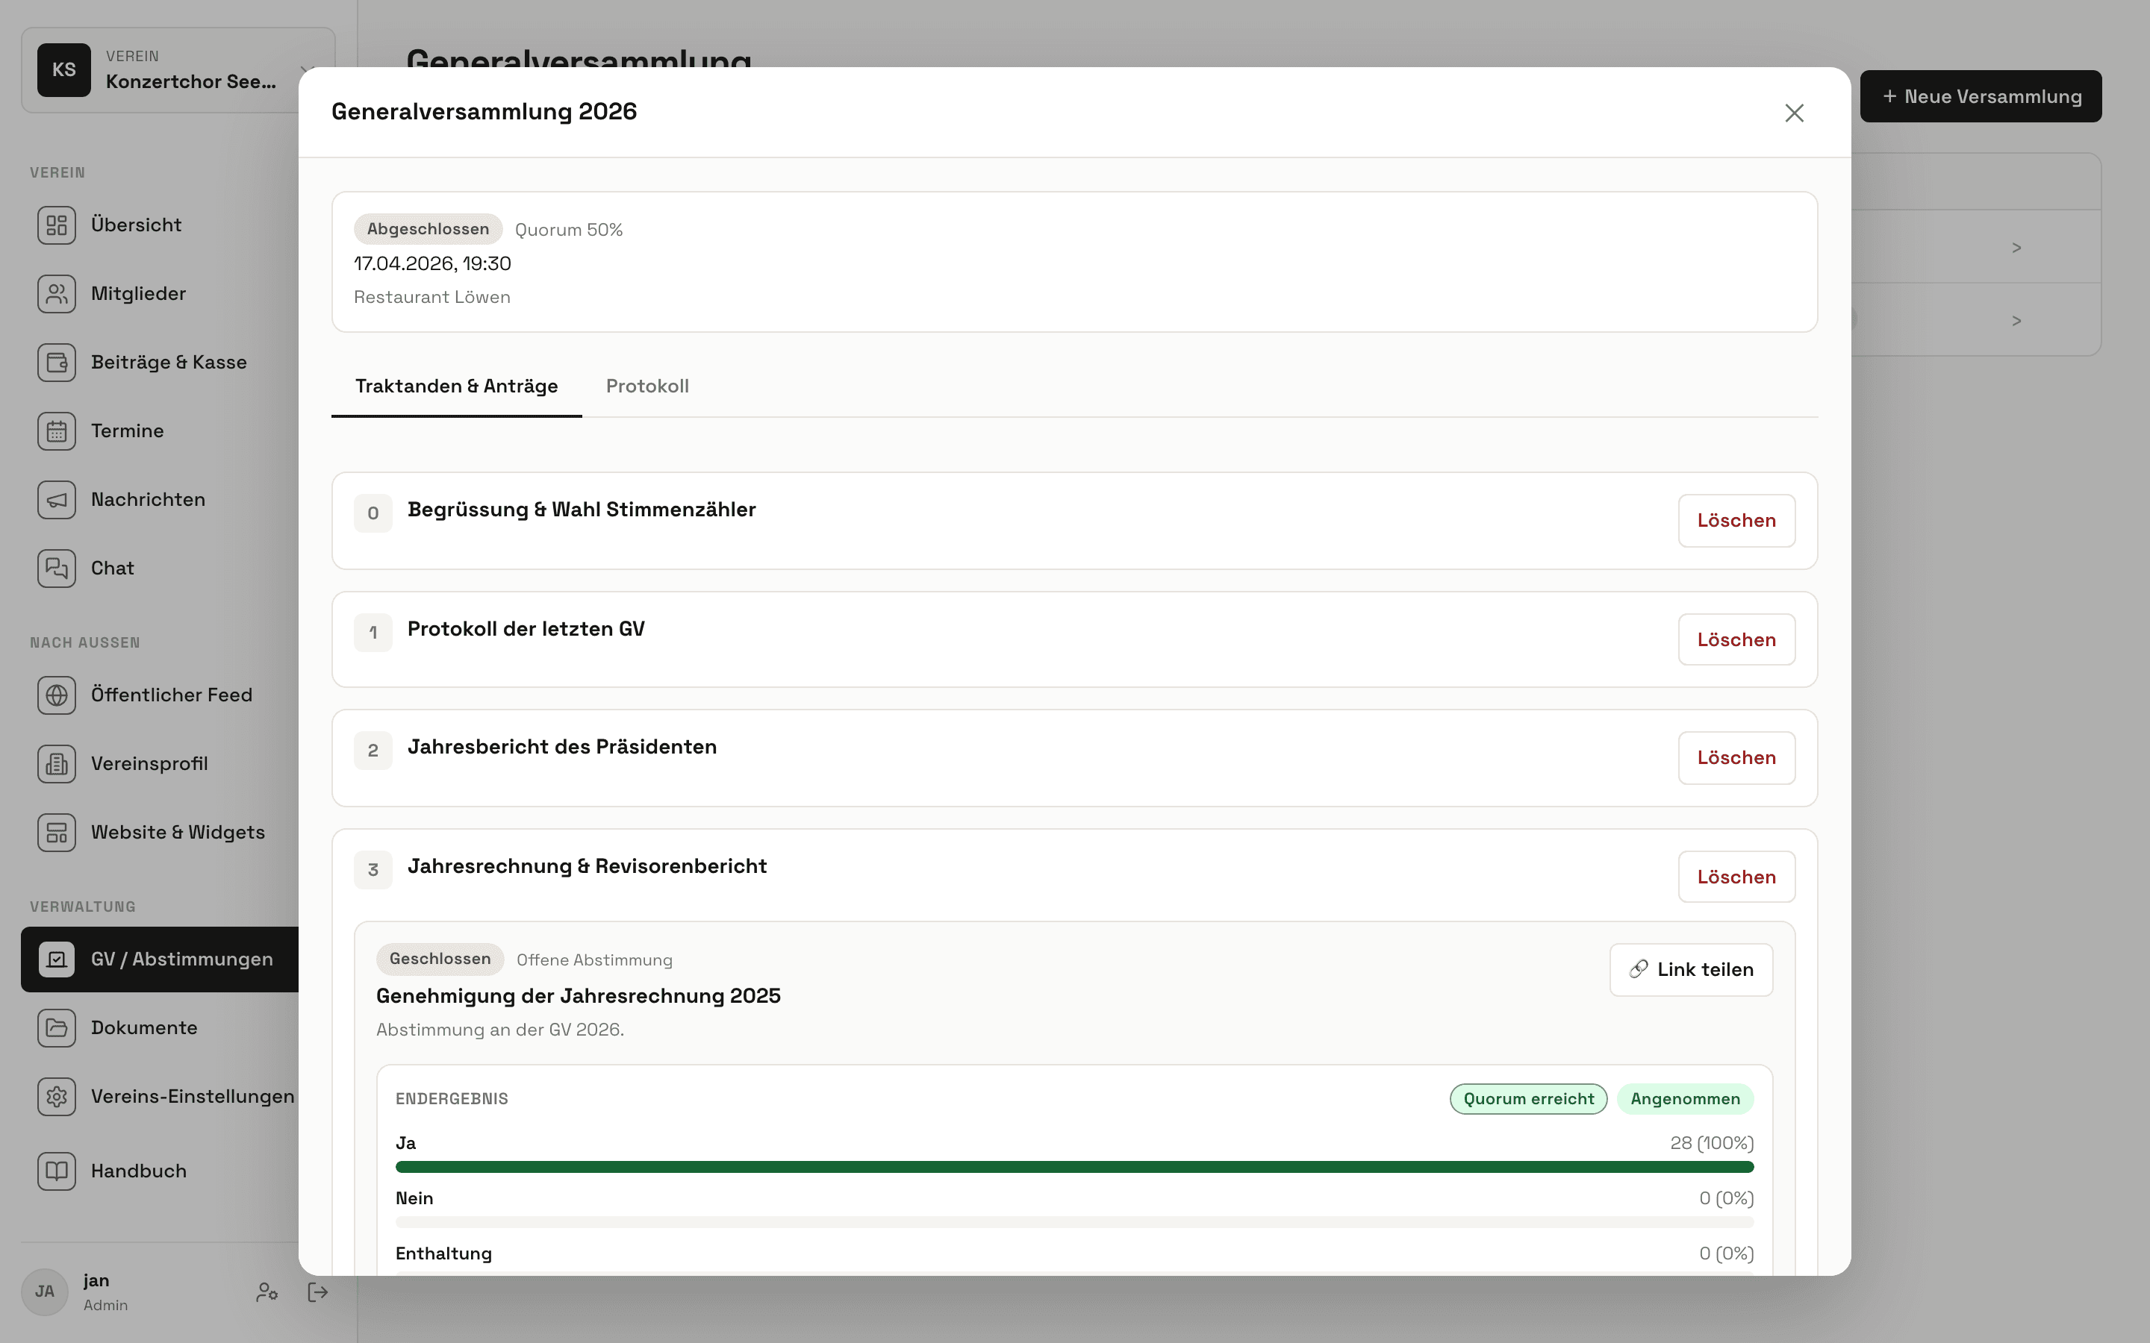
Task: Click the Restaurant Löwen location text
Action: (x=431, y=298)
